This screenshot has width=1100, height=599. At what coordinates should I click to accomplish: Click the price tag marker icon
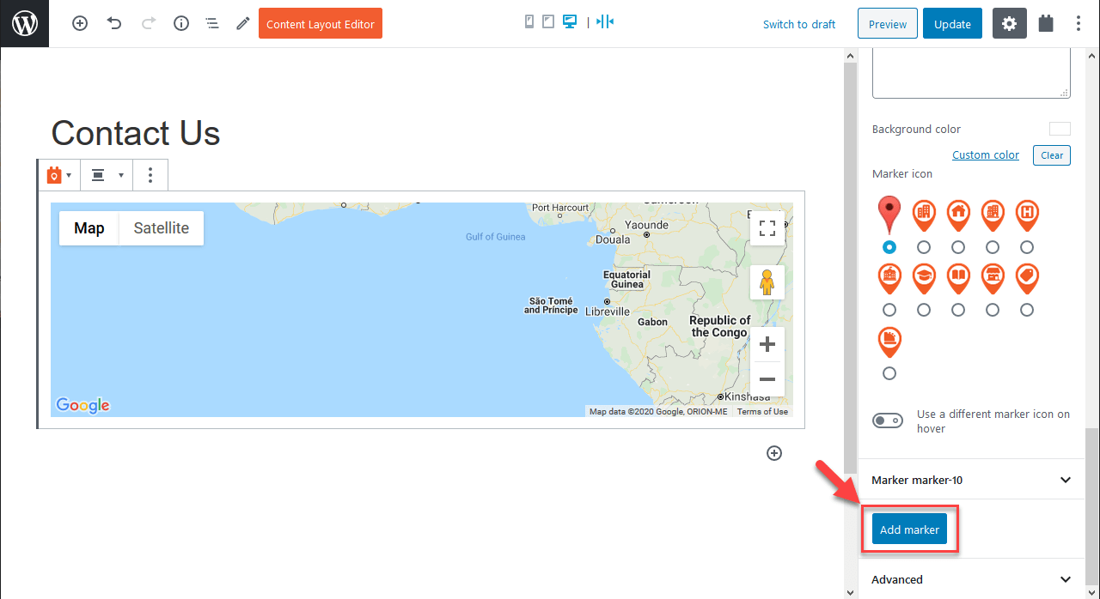pyautogui.click(x=1027, y=279)
